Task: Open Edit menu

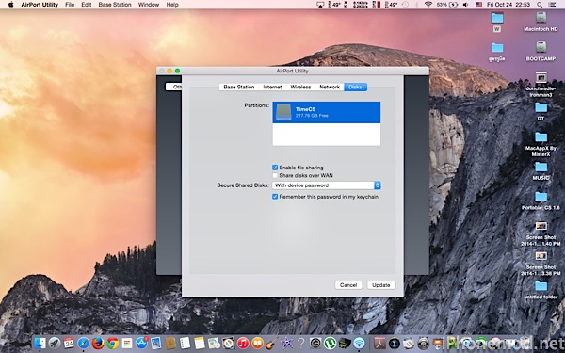Action: 86,5
